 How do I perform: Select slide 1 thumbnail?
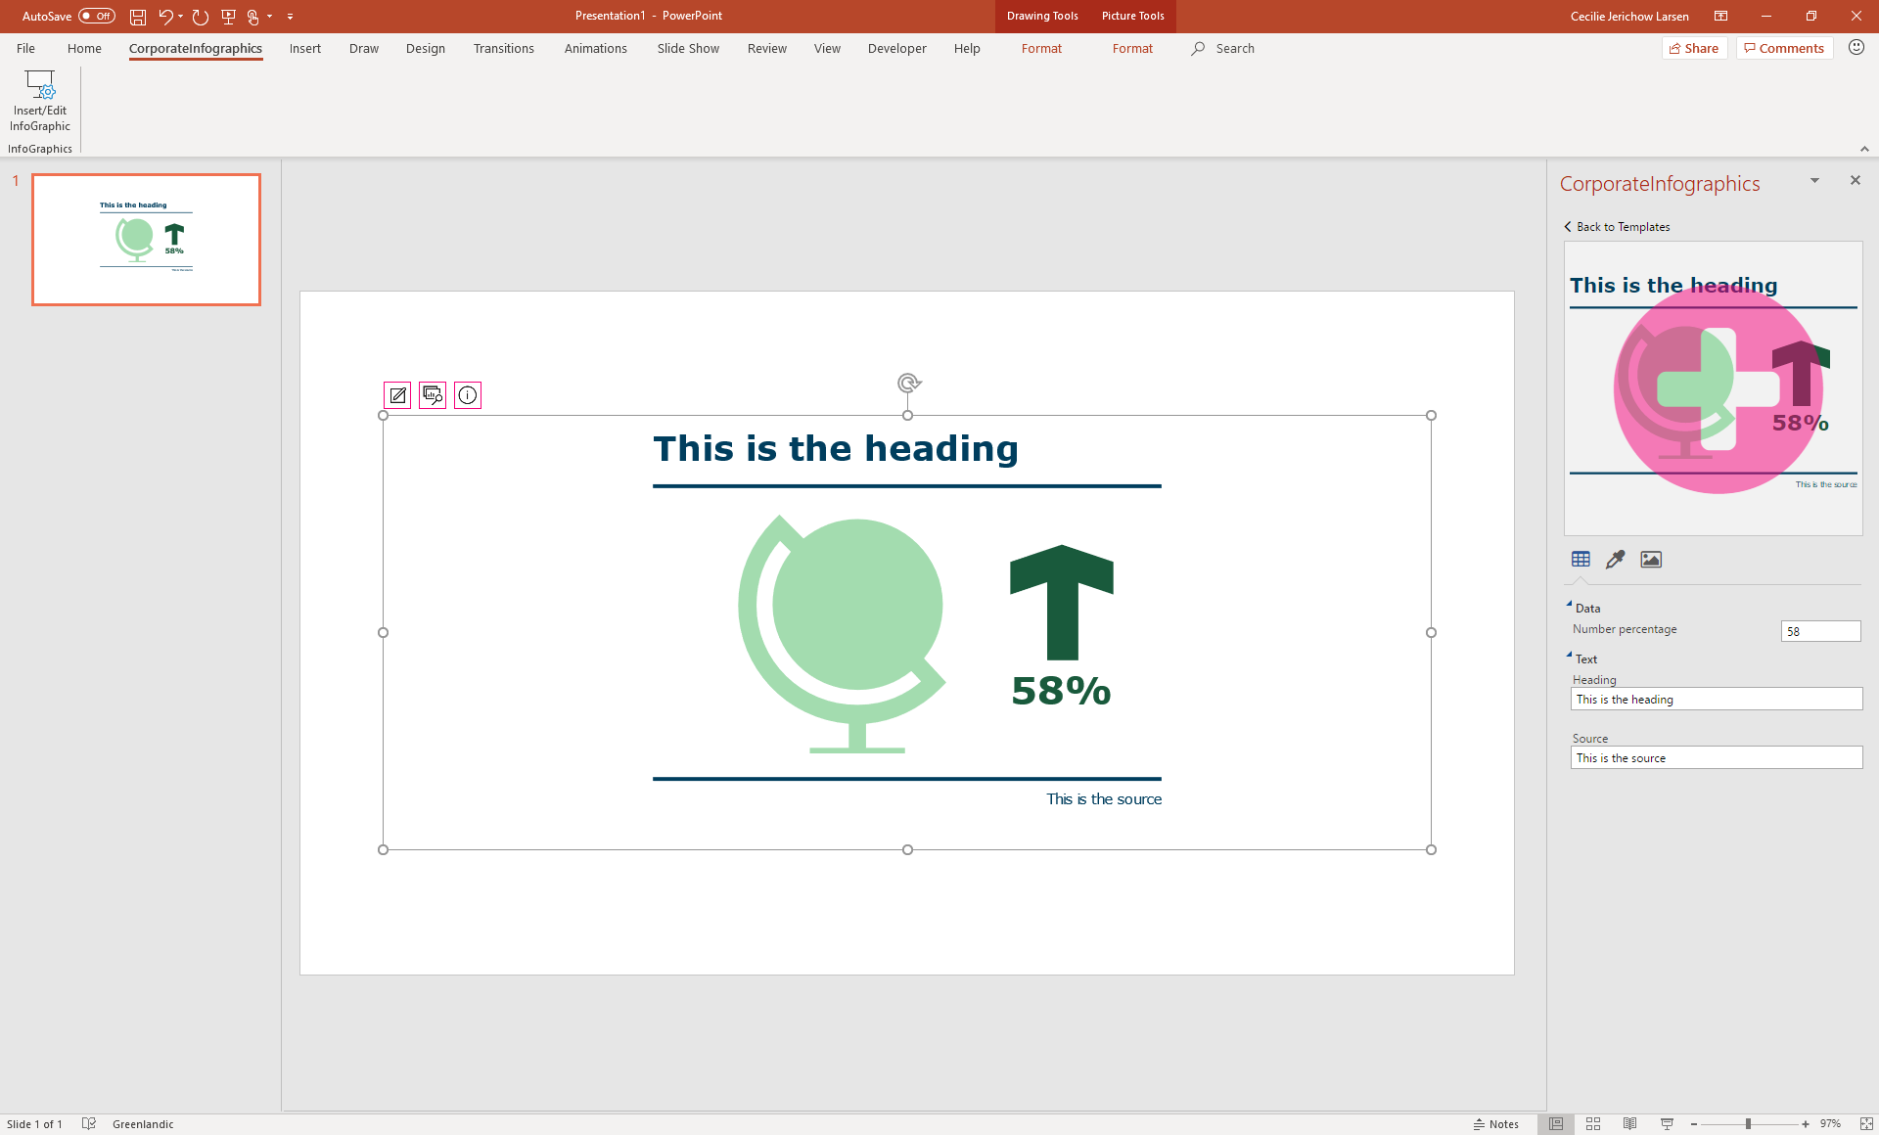(x=147, y=240)
